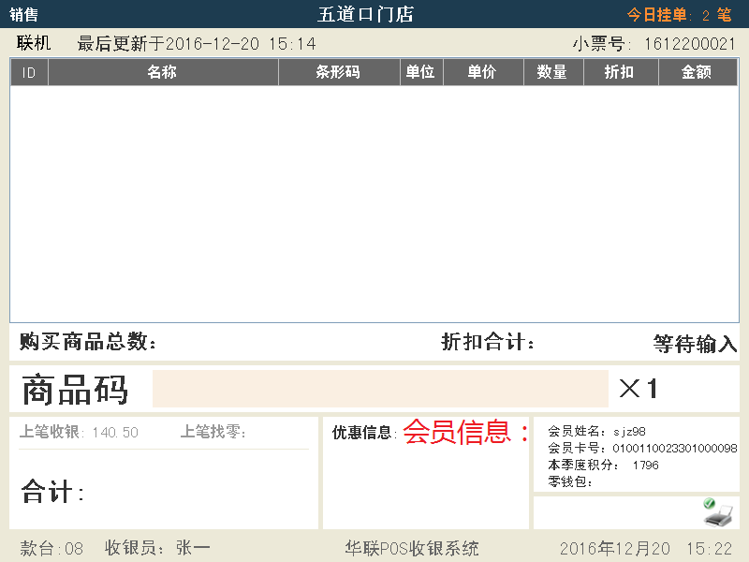Click the 等待输入 status text
This screenshot has height=562, width=749.
(695, 344)
